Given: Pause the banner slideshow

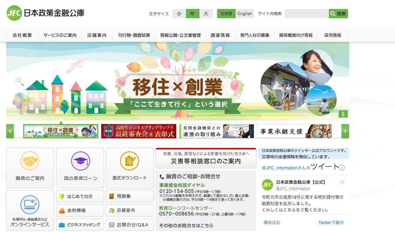Looking at the screenshot, I should tap(343, 114).
